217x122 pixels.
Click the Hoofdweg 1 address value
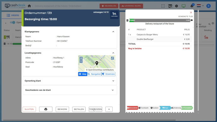[59, 58]
